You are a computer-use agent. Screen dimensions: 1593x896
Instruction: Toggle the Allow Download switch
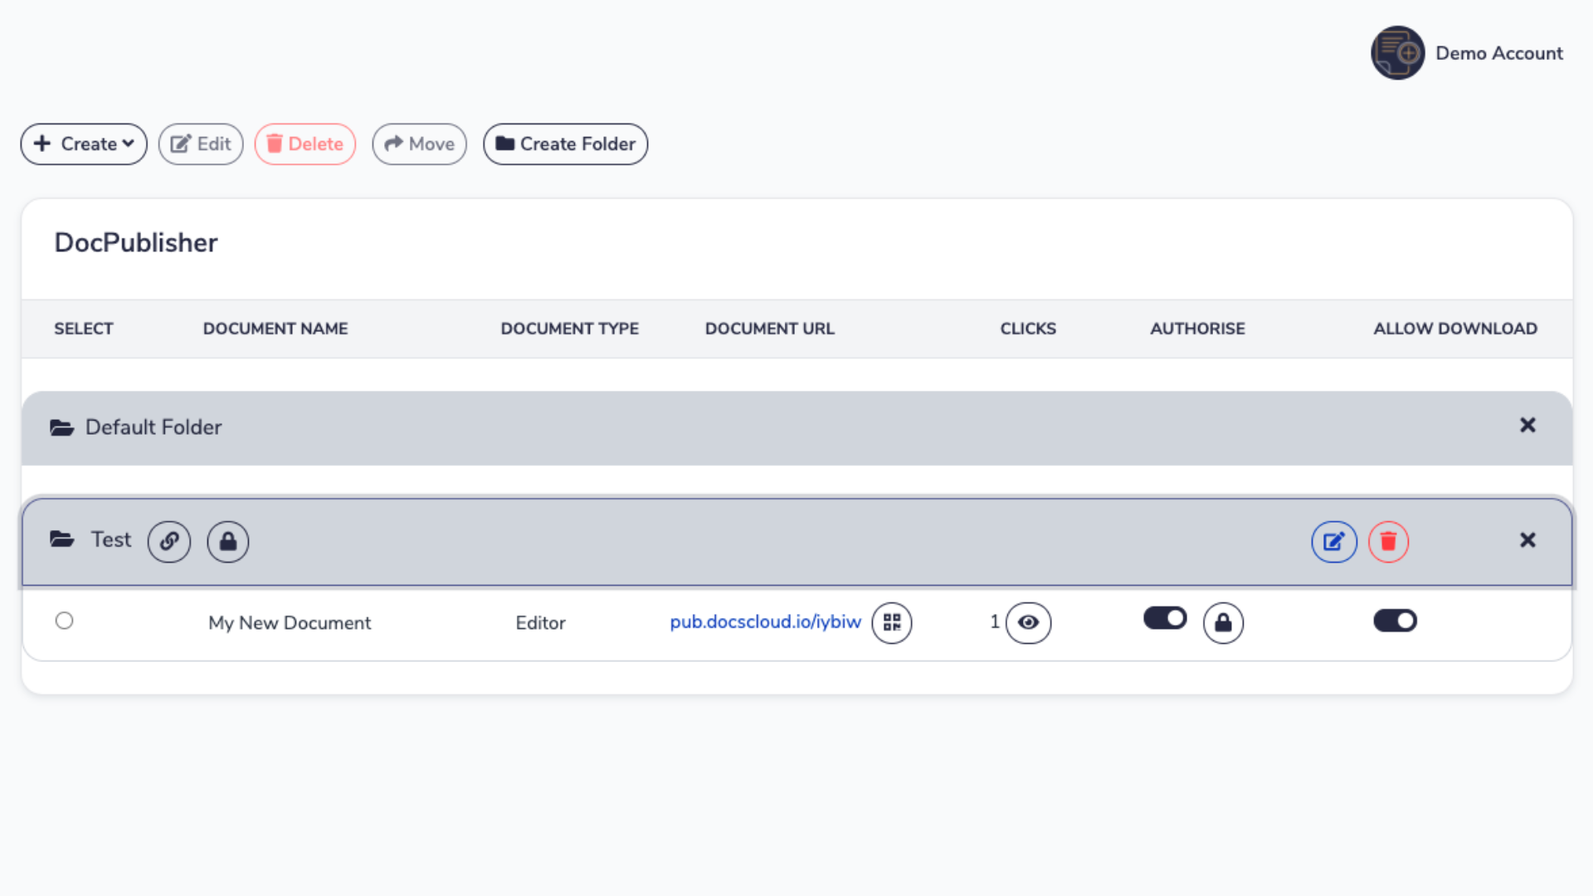1395,621
